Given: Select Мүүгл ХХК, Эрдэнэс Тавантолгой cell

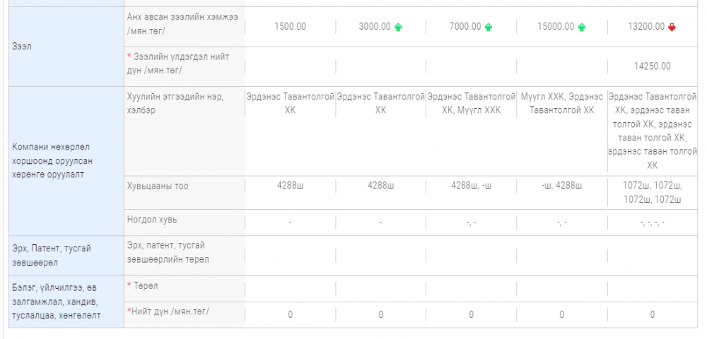Looking at the screenshot, I should pos(561,104).
